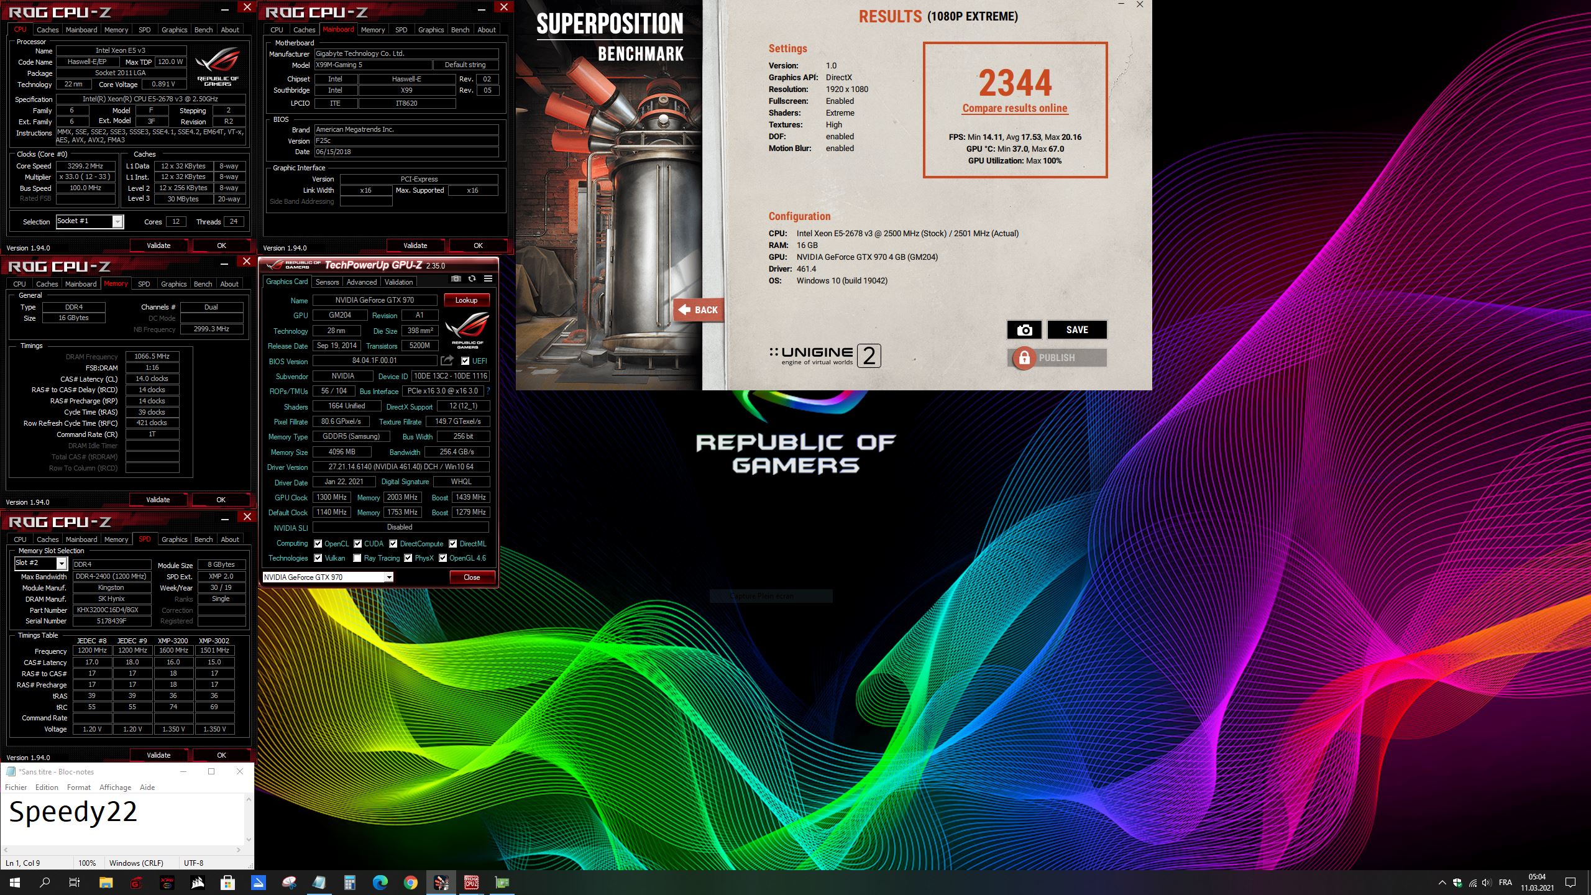
Task: Open blue scanner app on taskbar
Action: (258, 883)
